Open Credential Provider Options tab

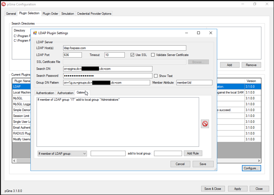point(94,14)
